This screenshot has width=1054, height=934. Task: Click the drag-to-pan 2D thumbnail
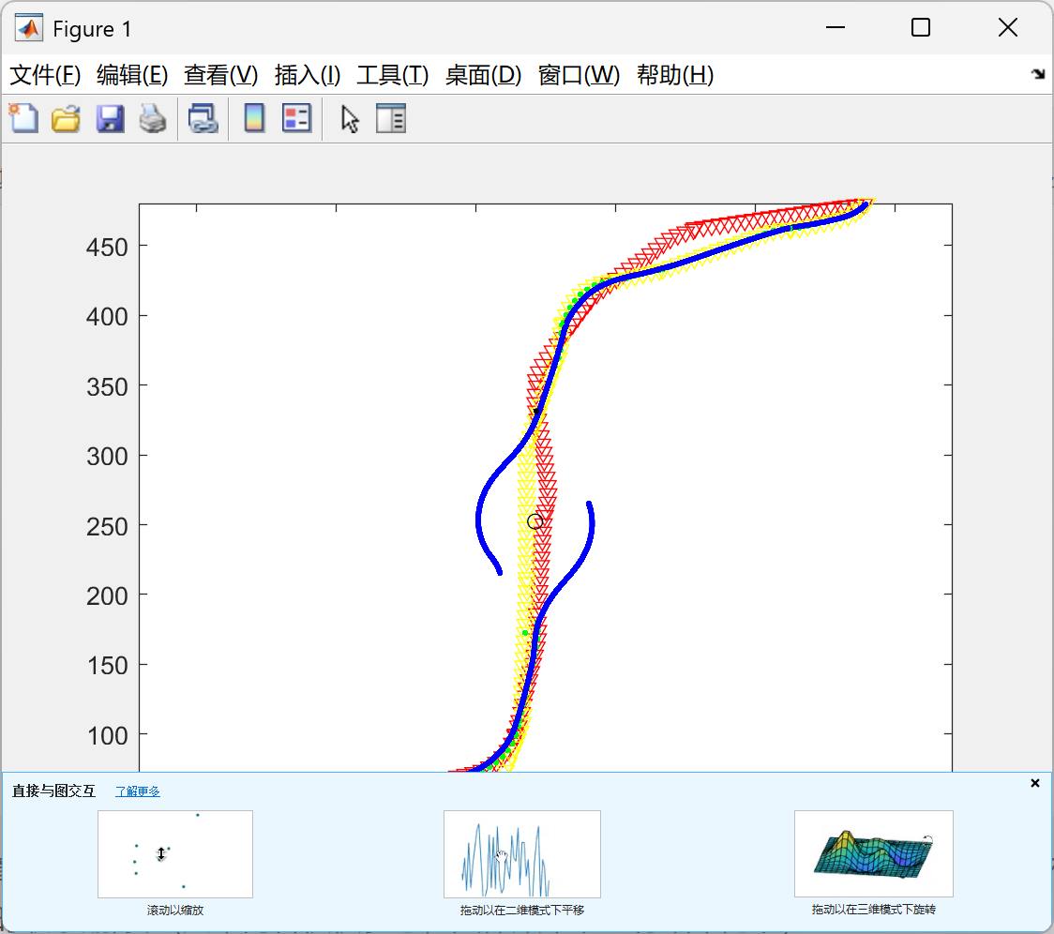coord(522,854)
